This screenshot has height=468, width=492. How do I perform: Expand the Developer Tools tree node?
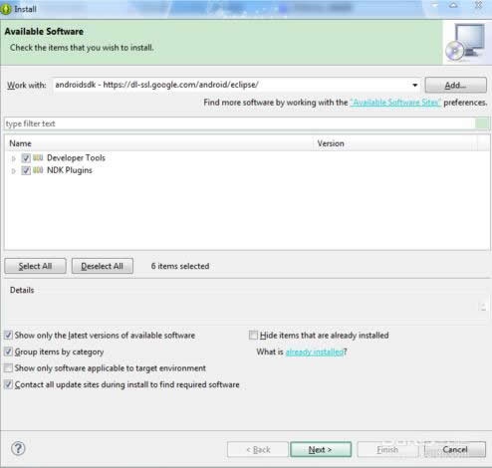click(x=13, y=158)
